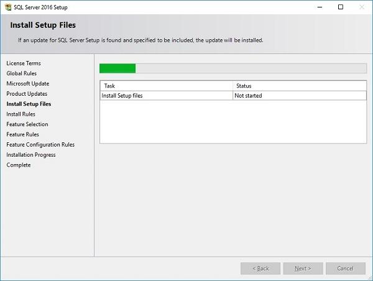Select the Install Setup files task row

[166, 96]
